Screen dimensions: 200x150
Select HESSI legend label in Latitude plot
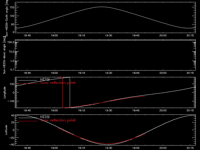tap(45, 117)
